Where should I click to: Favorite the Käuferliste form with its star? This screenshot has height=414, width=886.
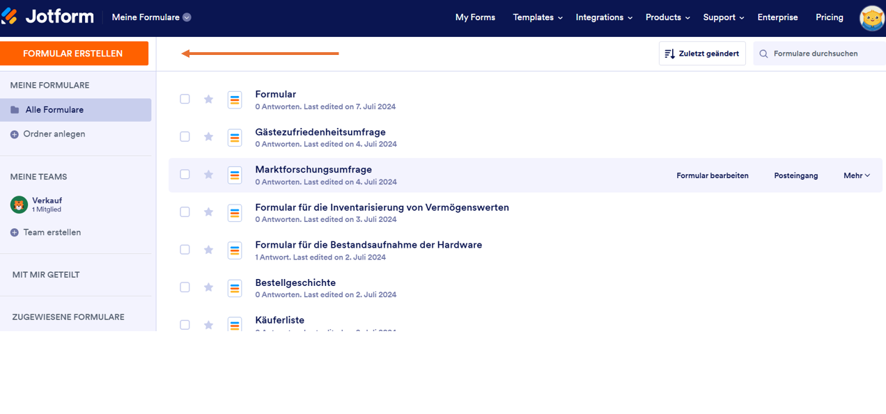pyautogui.click(x=208, y=324)
